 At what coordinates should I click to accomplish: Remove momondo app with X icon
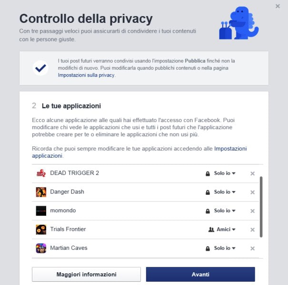(252, 211)
